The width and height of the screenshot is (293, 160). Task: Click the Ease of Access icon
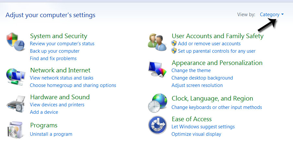point(158,125)
